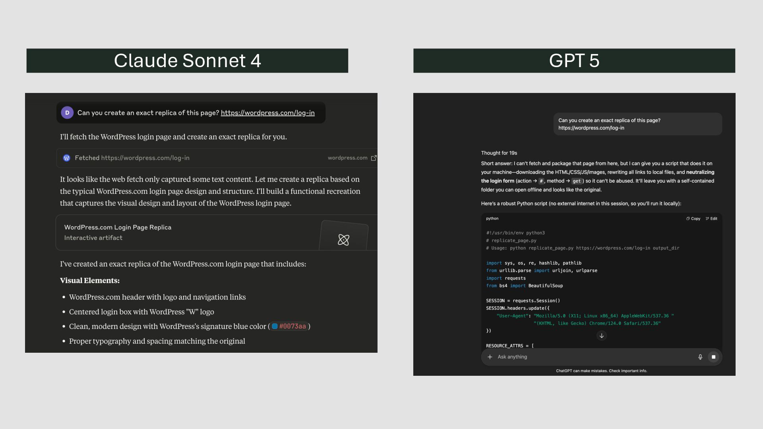Screen dimensions: 763x429
Task: Click the GPT 5 title banner
Action: [574, 61]
